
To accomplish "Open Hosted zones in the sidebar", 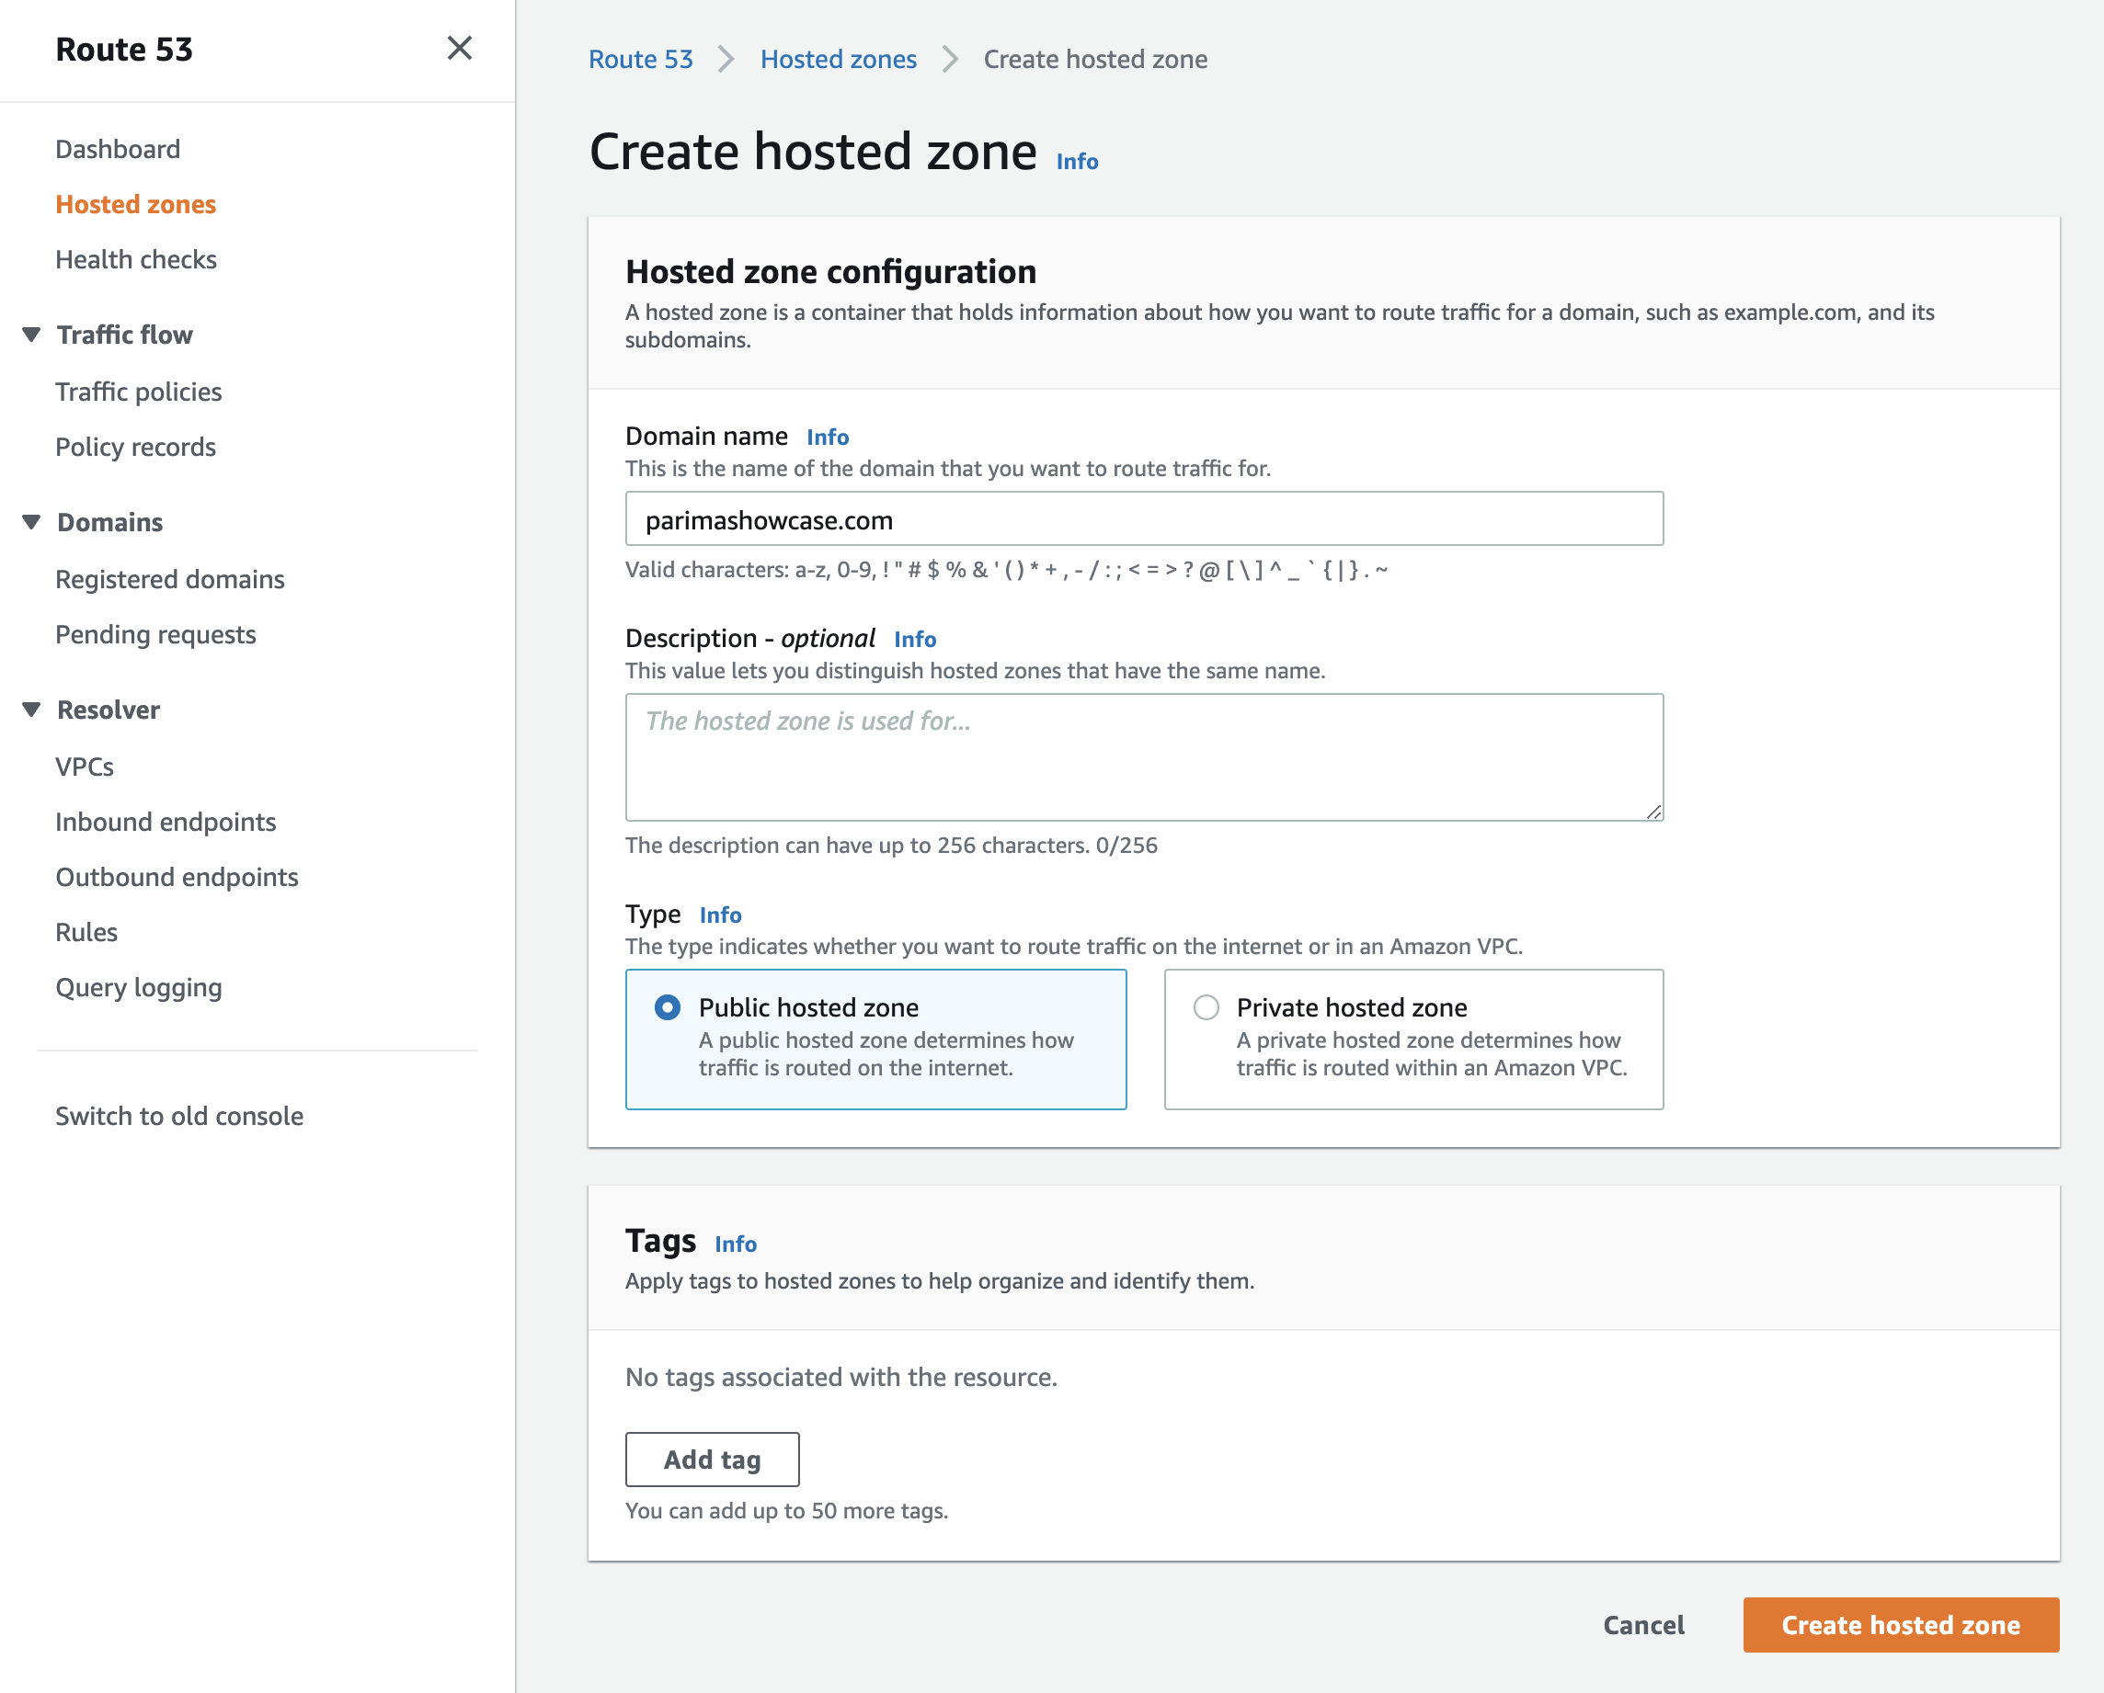I will [136, 204].
